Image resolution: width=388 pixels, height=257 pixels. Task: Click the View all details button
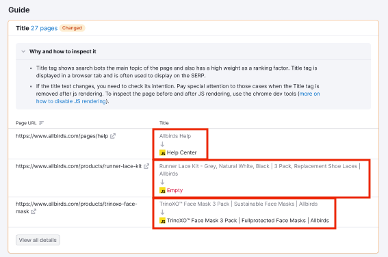tap(38, 240)
